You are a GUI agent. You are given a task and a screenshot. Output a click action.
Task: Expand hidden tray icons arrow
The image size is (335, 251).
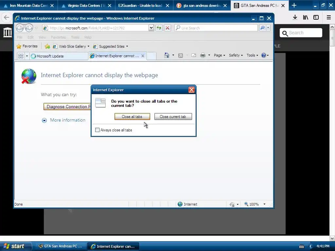311,246
